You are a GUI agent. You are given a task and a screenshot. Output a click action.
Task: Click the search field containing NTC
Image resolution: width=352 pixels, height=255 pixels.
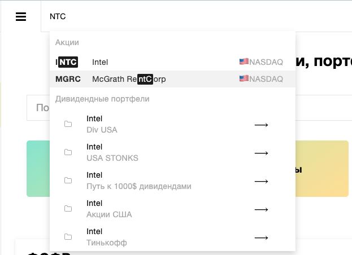[x=197, y=16]
